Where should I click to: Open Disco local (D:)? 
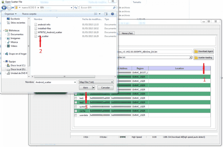click(18, 69)
